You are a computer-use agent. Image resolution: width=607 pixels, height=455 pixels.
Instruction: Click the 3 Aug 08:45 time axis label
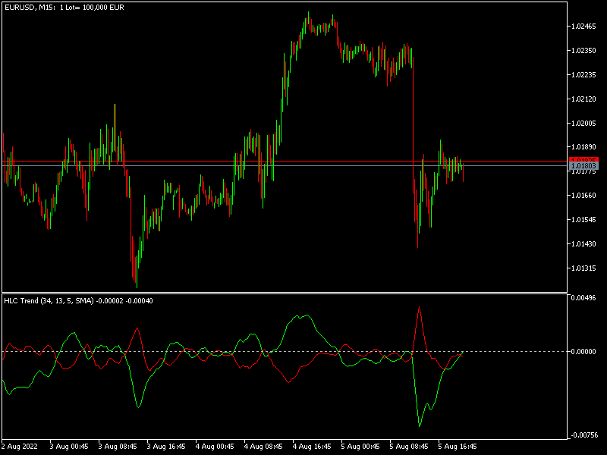tap(118, 447)
